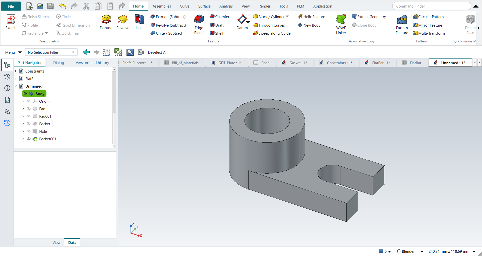Click the Sketch icon

pyautogui.click(x=11, y=22)
